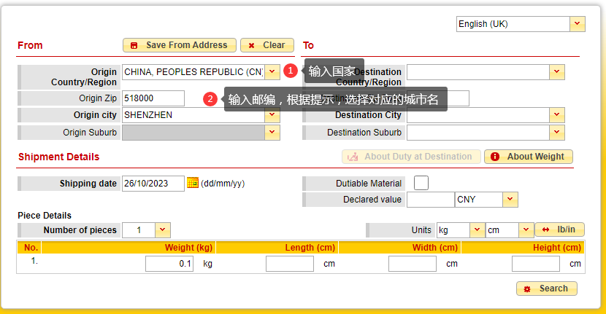
Task: Click the red step 2 marker badge
Action: (210, 99)
